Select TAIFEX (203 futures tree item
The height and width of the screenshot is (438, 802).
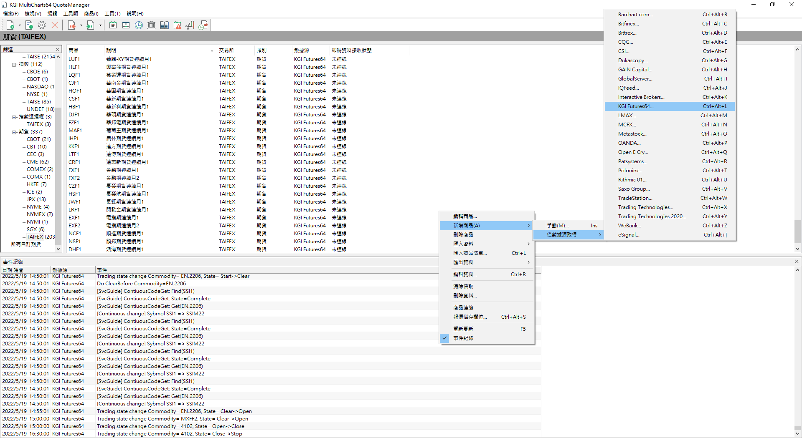point(41,237)
